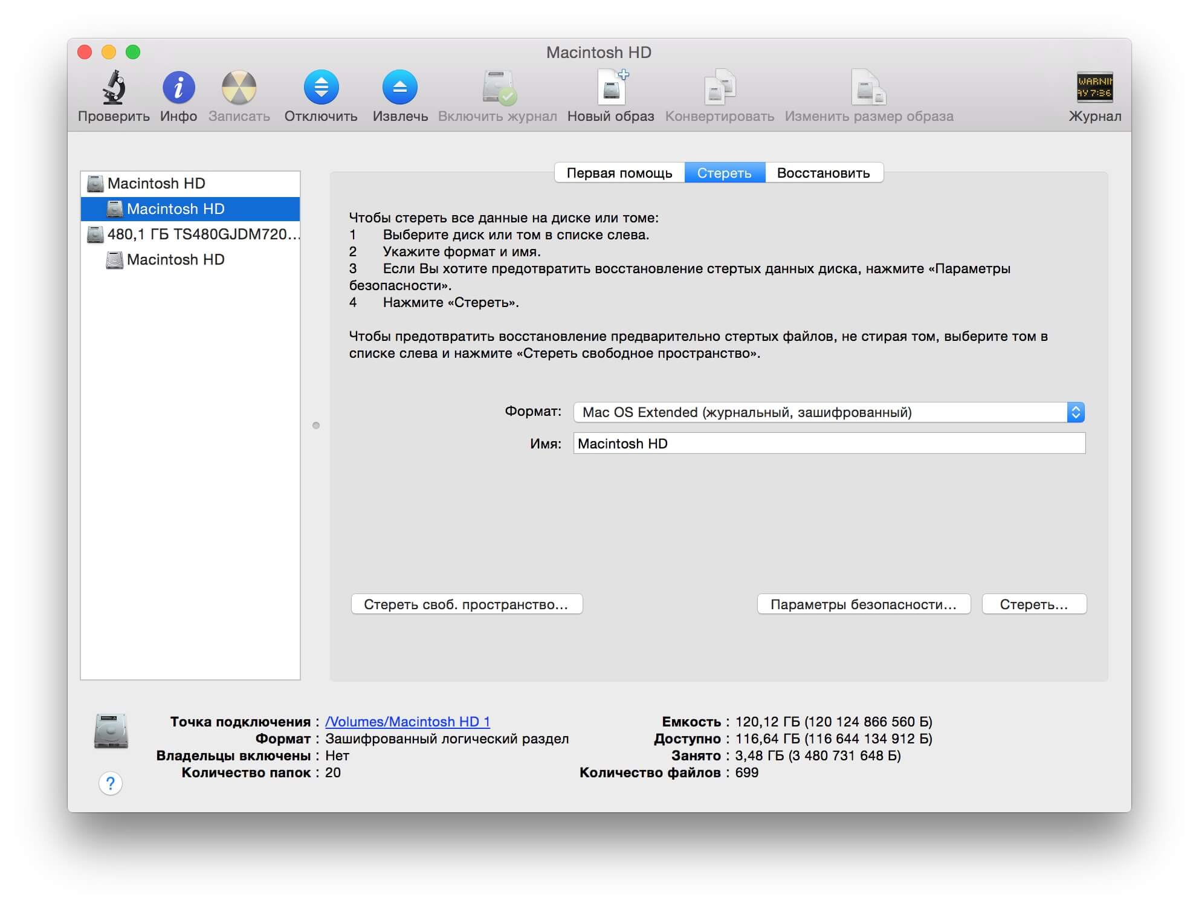Click the green zoom window button

[x=133, y=52]
